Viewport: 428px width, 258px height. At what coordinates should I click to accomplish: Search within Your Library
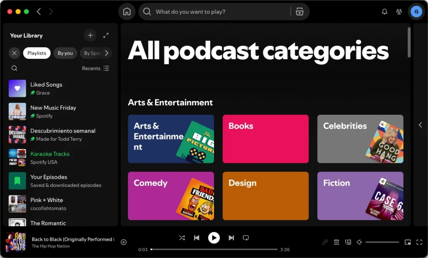point(15,68)
